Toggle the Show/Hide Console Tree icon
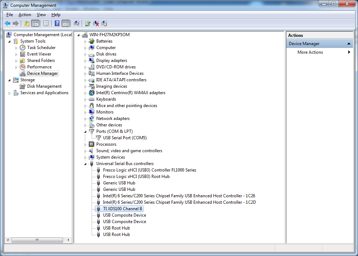Screen dimensions: 358x256 pyautogui.click(x=35, y=23)
